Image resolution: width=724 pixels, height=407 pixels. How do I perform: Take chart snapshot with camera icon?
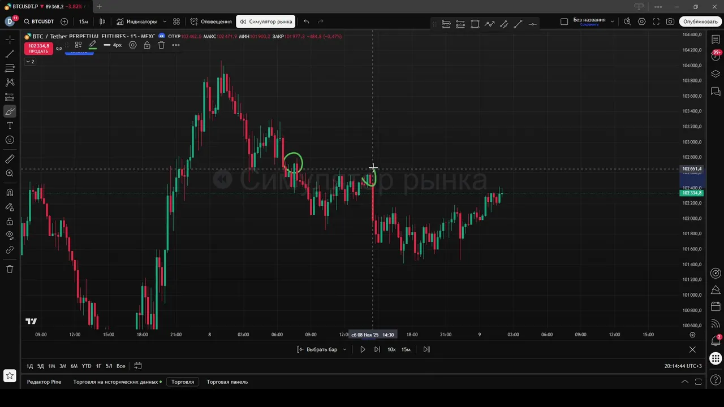(670, 21)
